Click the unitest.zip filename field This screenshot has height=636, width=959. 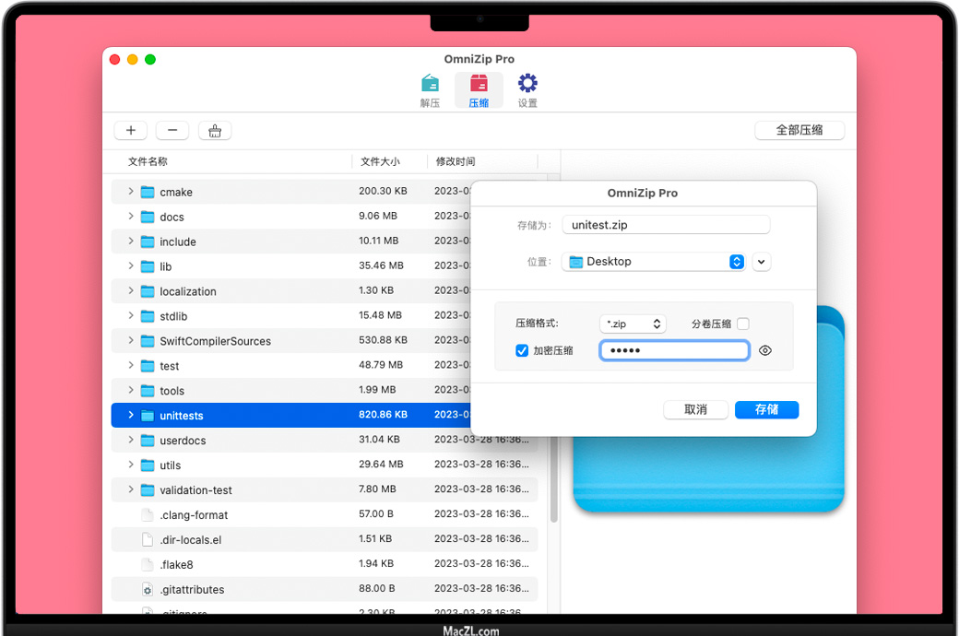[x=666, y=225]
